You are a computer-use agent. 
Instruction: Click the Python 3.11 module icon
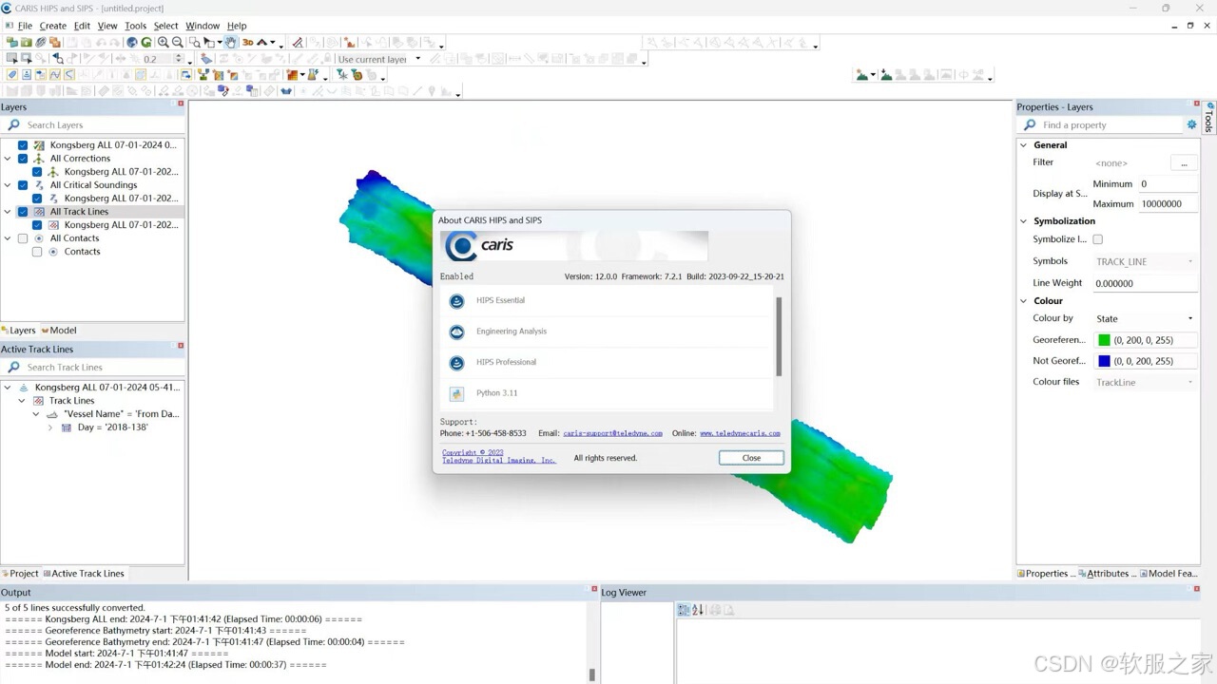coord(456,393)
